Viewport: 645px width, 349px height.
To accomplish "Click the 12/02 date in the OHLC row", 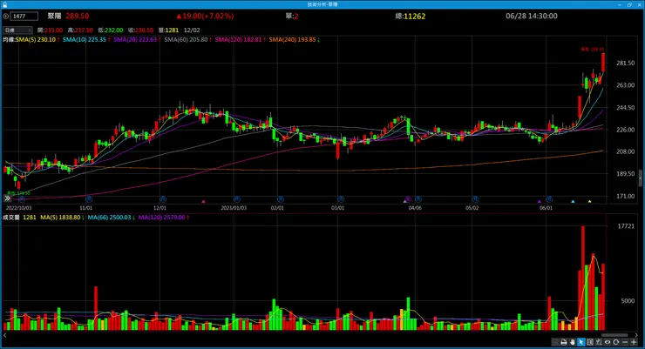I will point(192,30).
